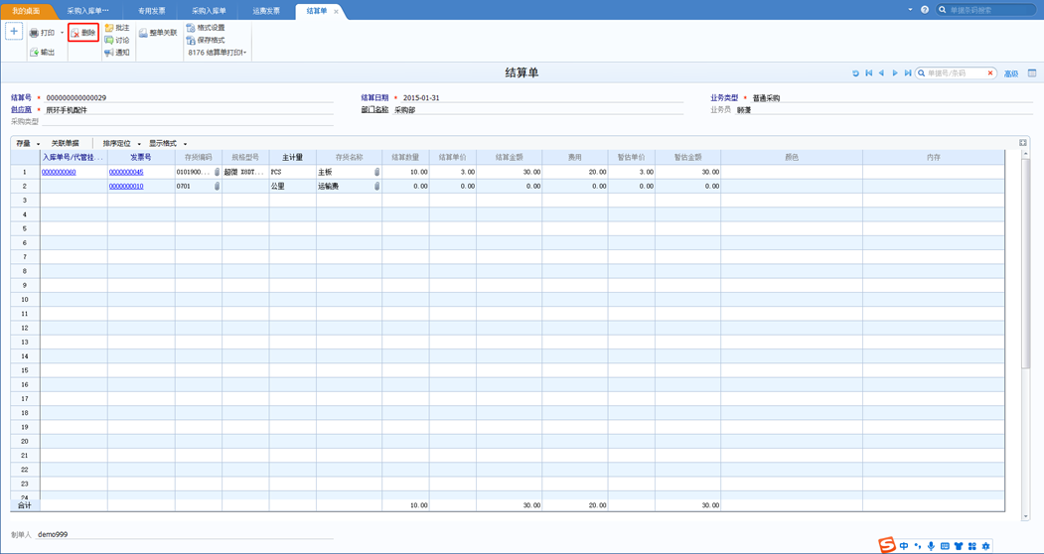Open the 8176 结算单打印 template dropdown
1044x554 pixels.
click(218, 52)
